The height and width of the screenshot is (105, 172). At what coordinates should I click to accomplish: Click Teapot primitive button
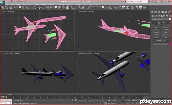tap(157, 37)
